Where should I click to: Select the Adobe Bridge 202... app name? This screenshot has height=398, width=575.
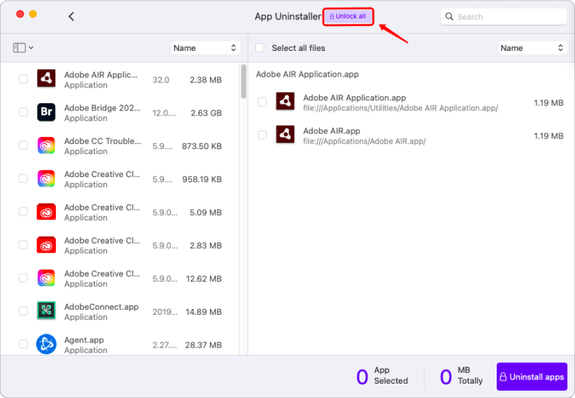(x=102, y=108)
